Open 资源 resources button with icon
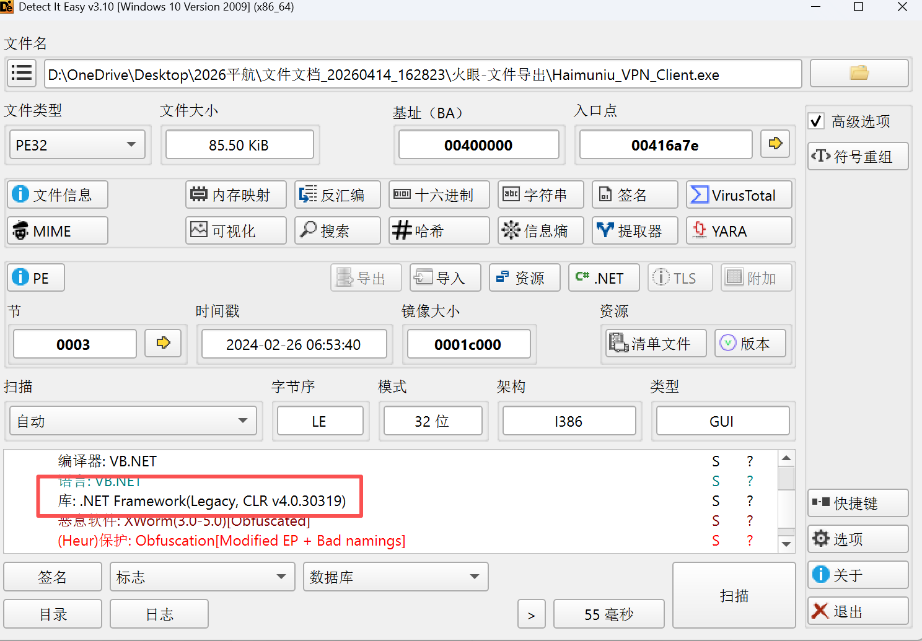Viewport: 922px width, 641px height. tap(525, 277)
